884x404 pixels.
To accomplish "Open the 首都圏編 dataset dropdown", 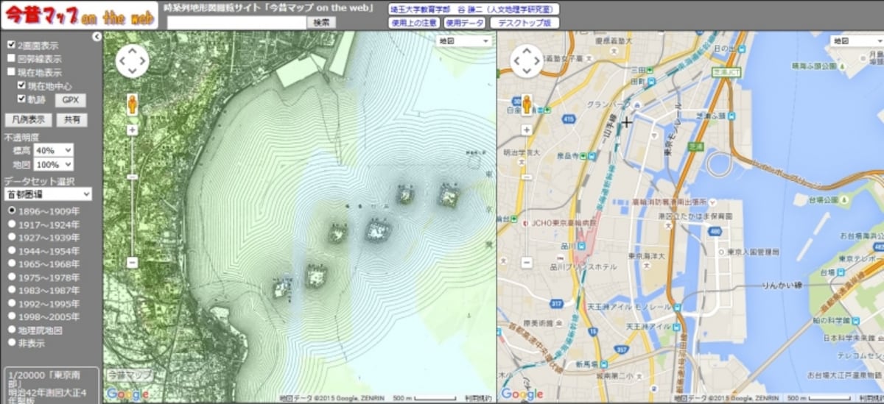I will 48,194.
